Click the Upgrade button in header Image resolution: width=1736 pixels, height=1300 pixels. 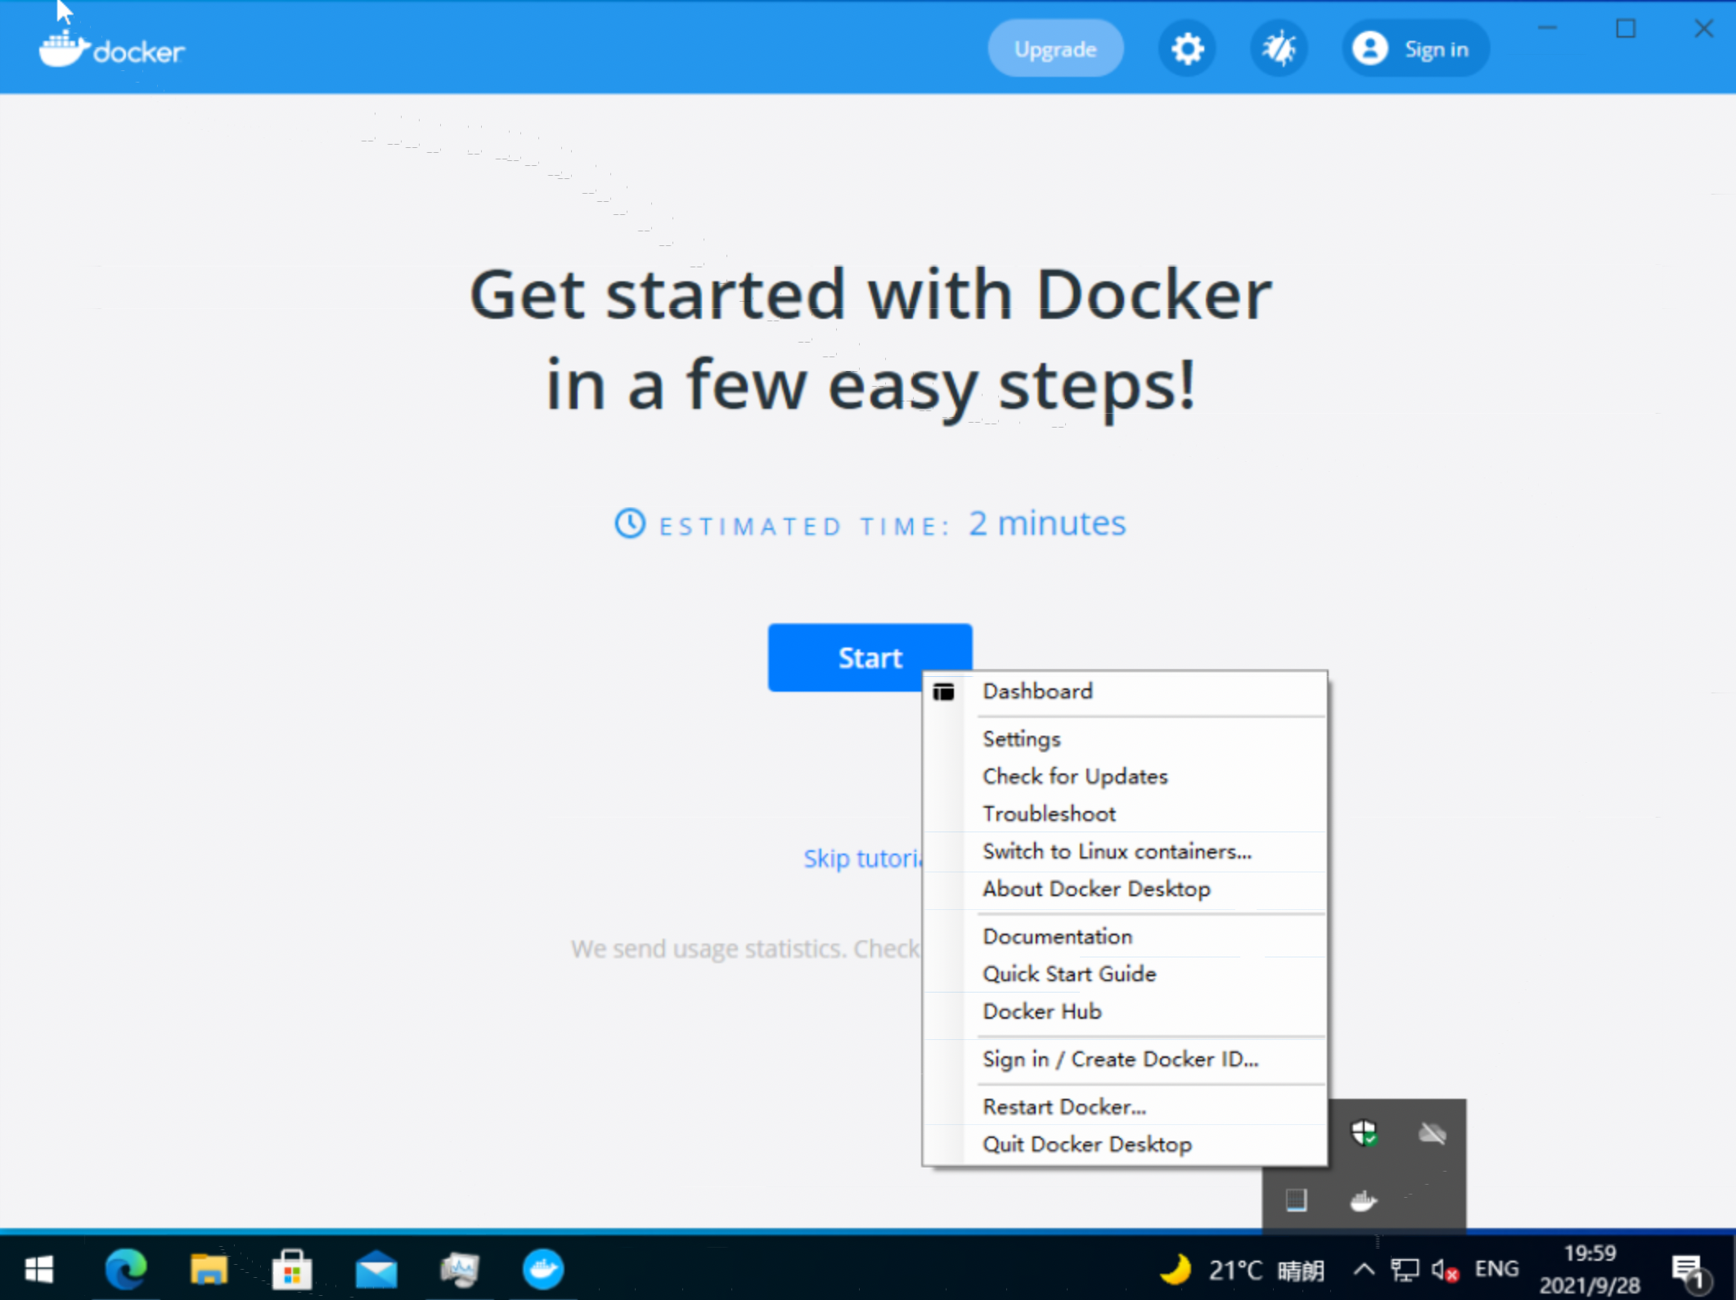pyautogui.click(x=1055, y=49)
